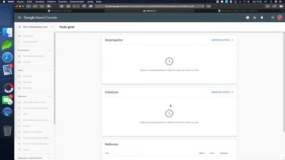The image size is (285, 160).
Task: Open Safari share button
Action: coord(268,6)
